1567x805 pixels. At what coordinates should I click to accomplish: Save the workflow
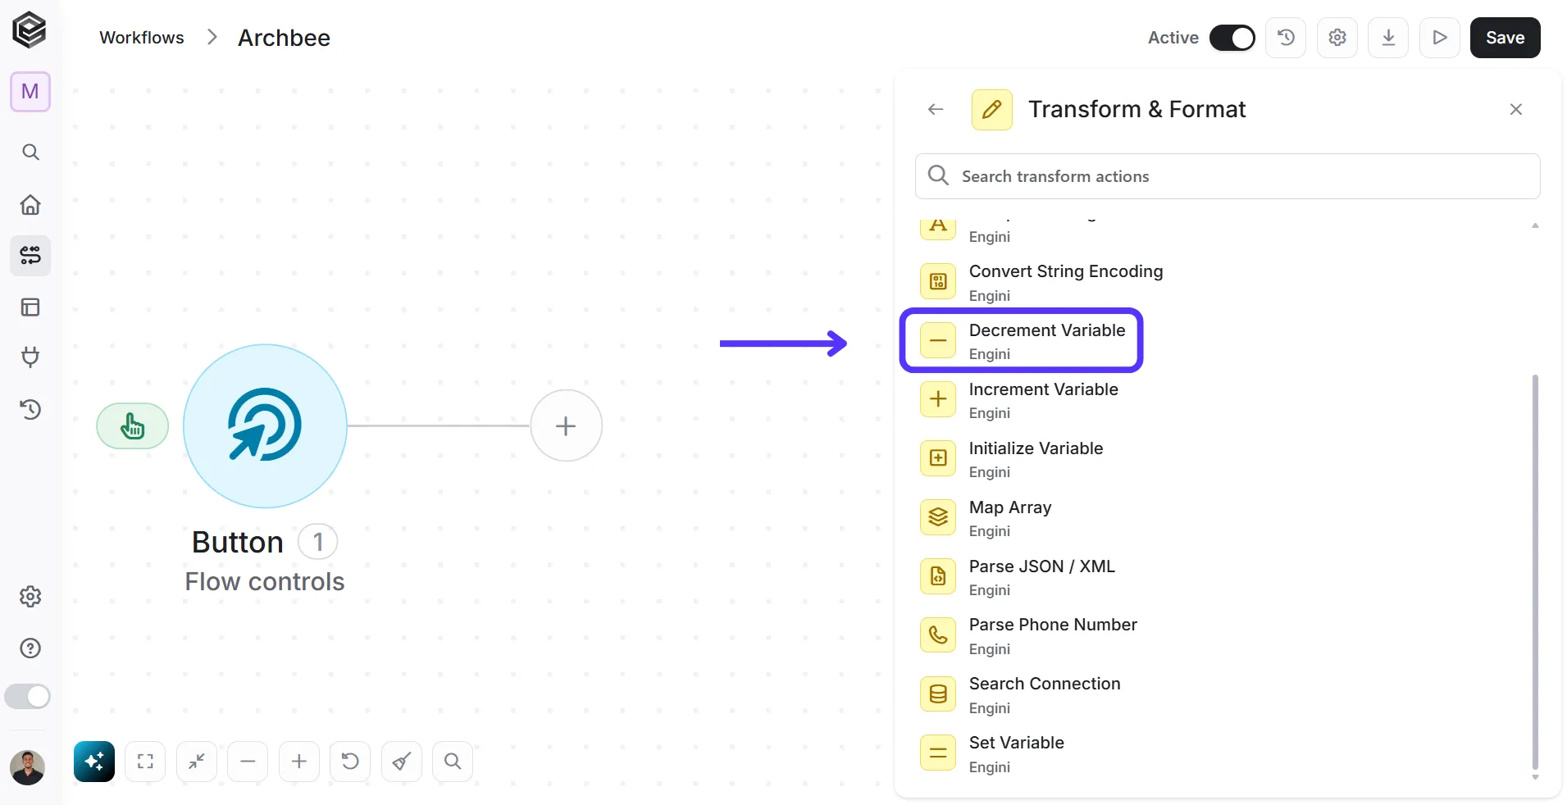pyautogui.click(x=1505, y=38)
